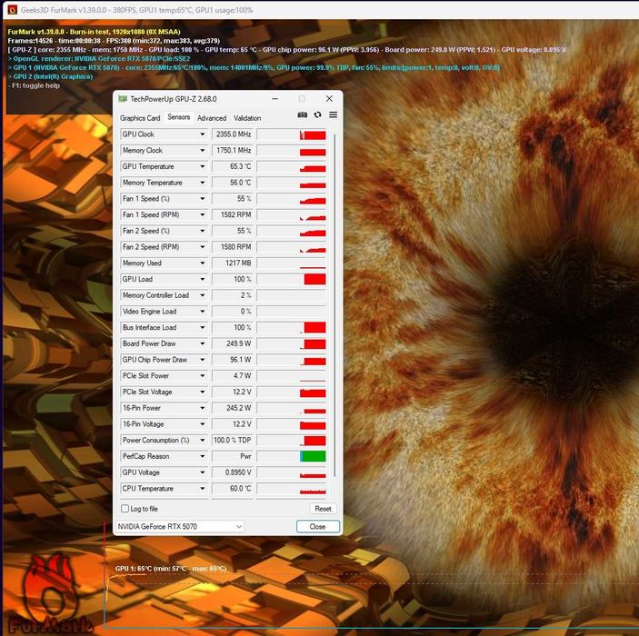639x636 pixels.
Task: Switch to the Graphics Card tab
Action: (x=140, y=118)
